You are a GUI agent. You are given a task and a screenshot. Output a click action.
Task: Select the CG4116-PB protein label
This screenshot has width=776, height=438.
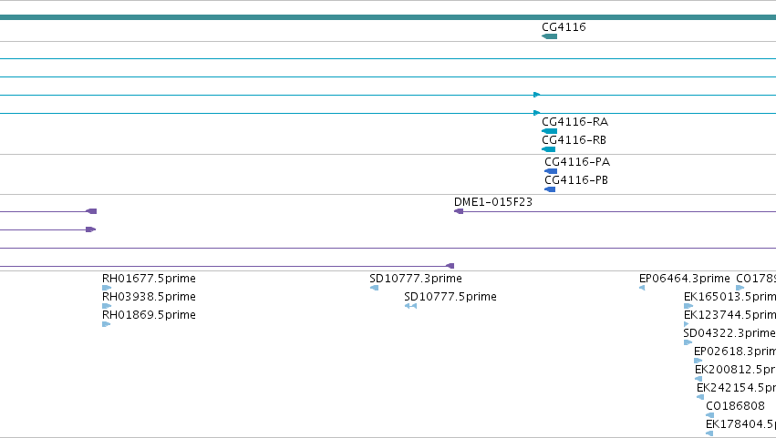[576, 180]
